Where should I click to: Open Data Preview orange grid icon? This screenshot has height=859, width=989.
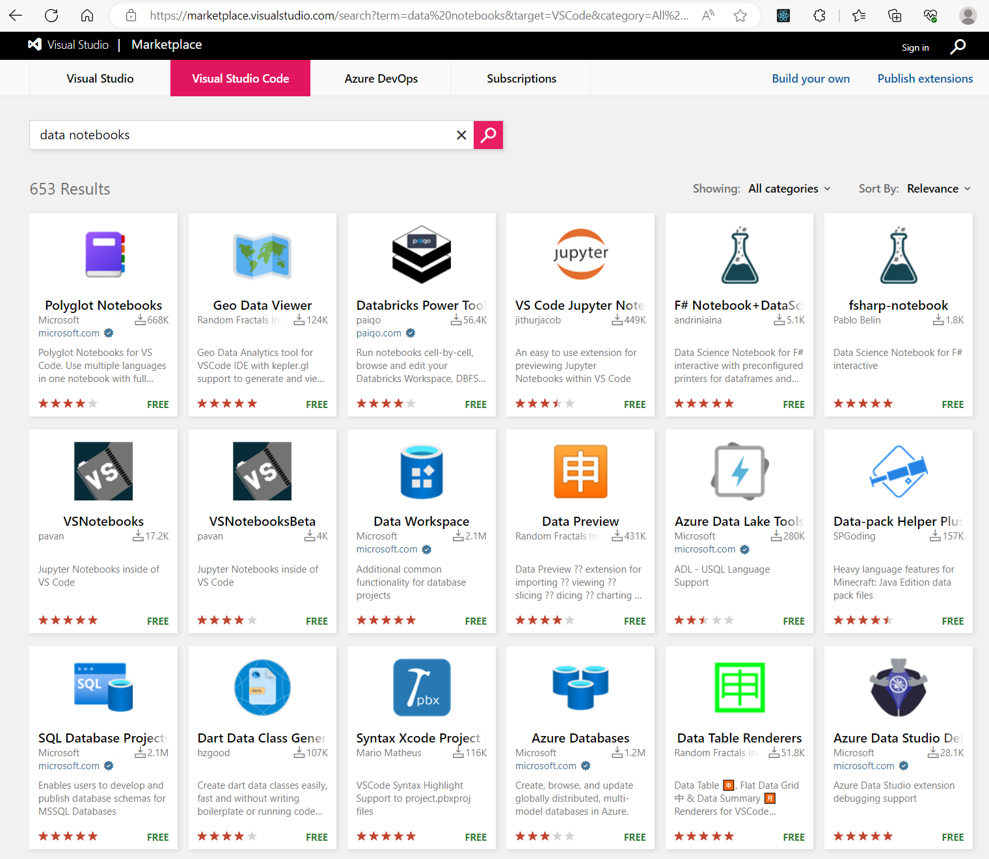click(x=580, y=471)
